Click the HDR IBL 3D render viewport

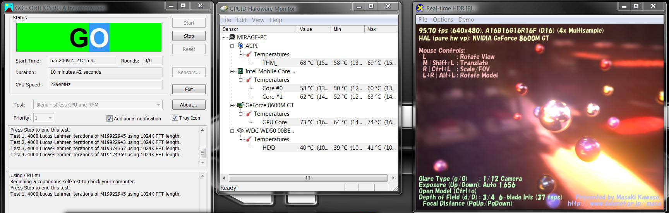[x=540, y=117]
